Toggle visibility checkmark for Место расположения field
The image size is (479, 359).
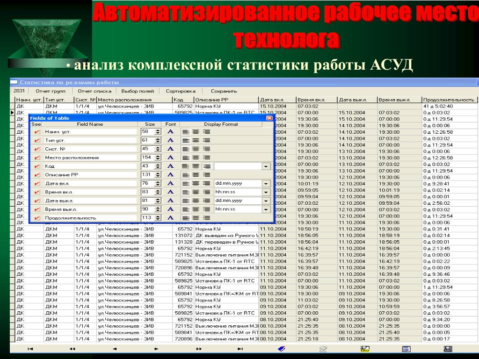tap(37, 158)
